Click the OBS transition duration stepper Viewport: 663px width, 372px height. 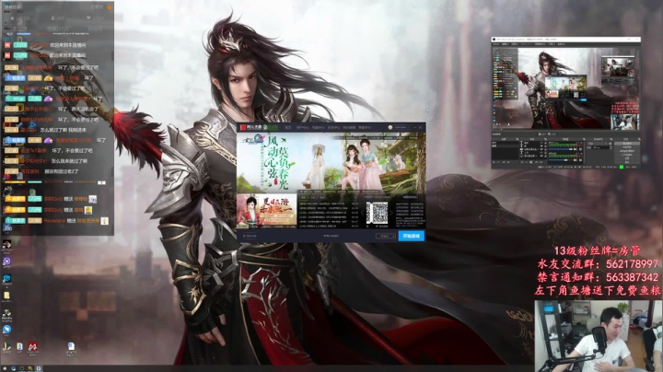click(611, 147)
